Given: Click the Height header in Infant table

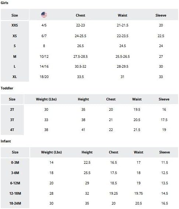Looking at the screenshot, I should 87,152.
